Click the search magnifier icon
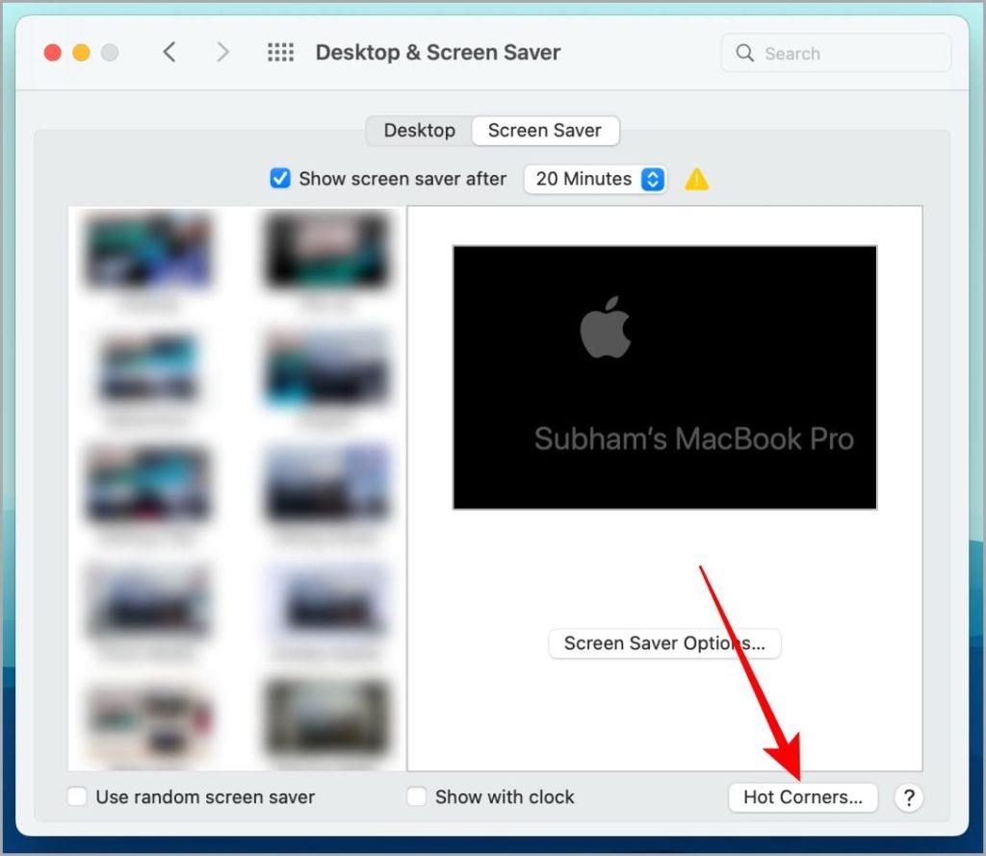This screenshot has width=986, height=856. pos(744,54)
